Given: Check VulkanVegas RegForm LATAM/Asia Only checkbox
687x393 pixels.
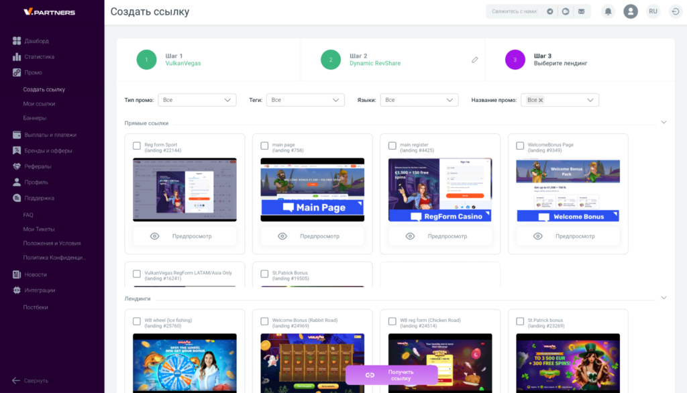Looking at the screenshot, I should click(x=137, y=274).
